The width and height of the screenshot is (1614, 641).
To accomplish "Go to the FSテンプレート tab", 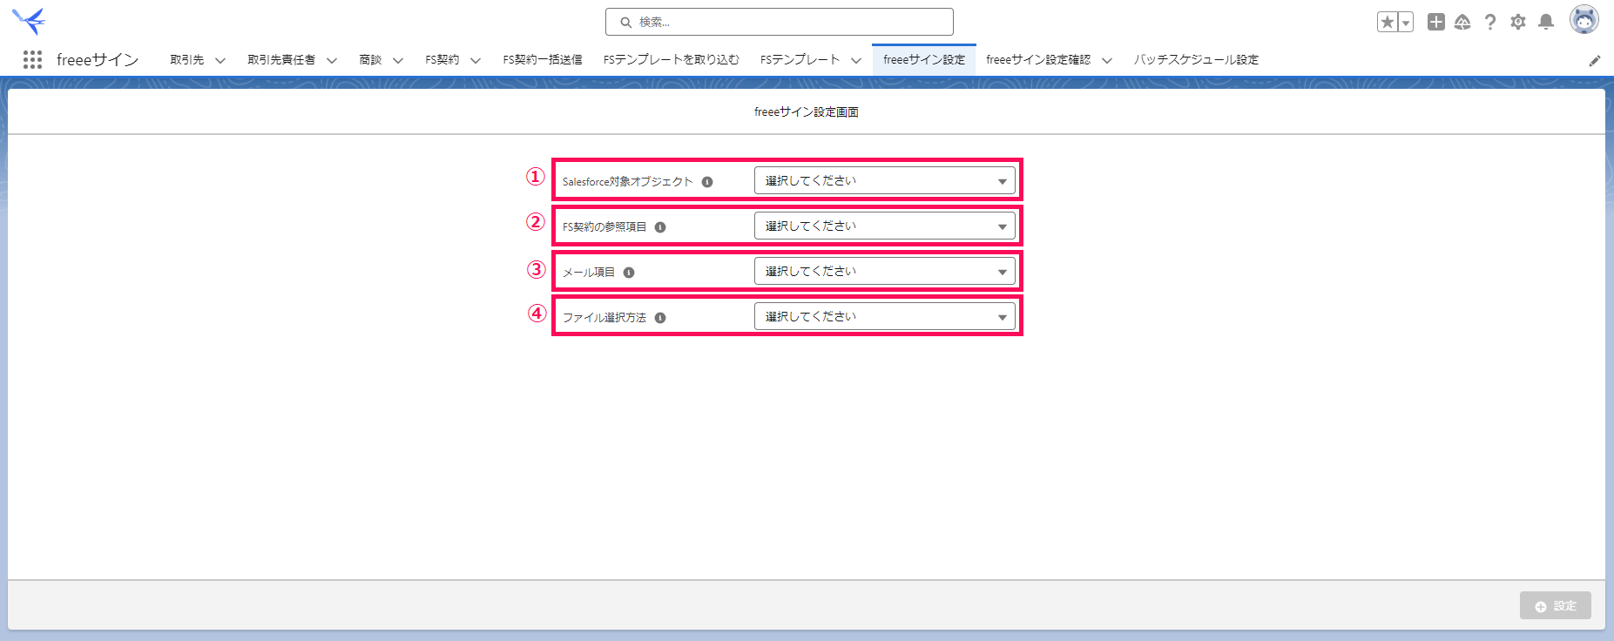I will [800, 60].
